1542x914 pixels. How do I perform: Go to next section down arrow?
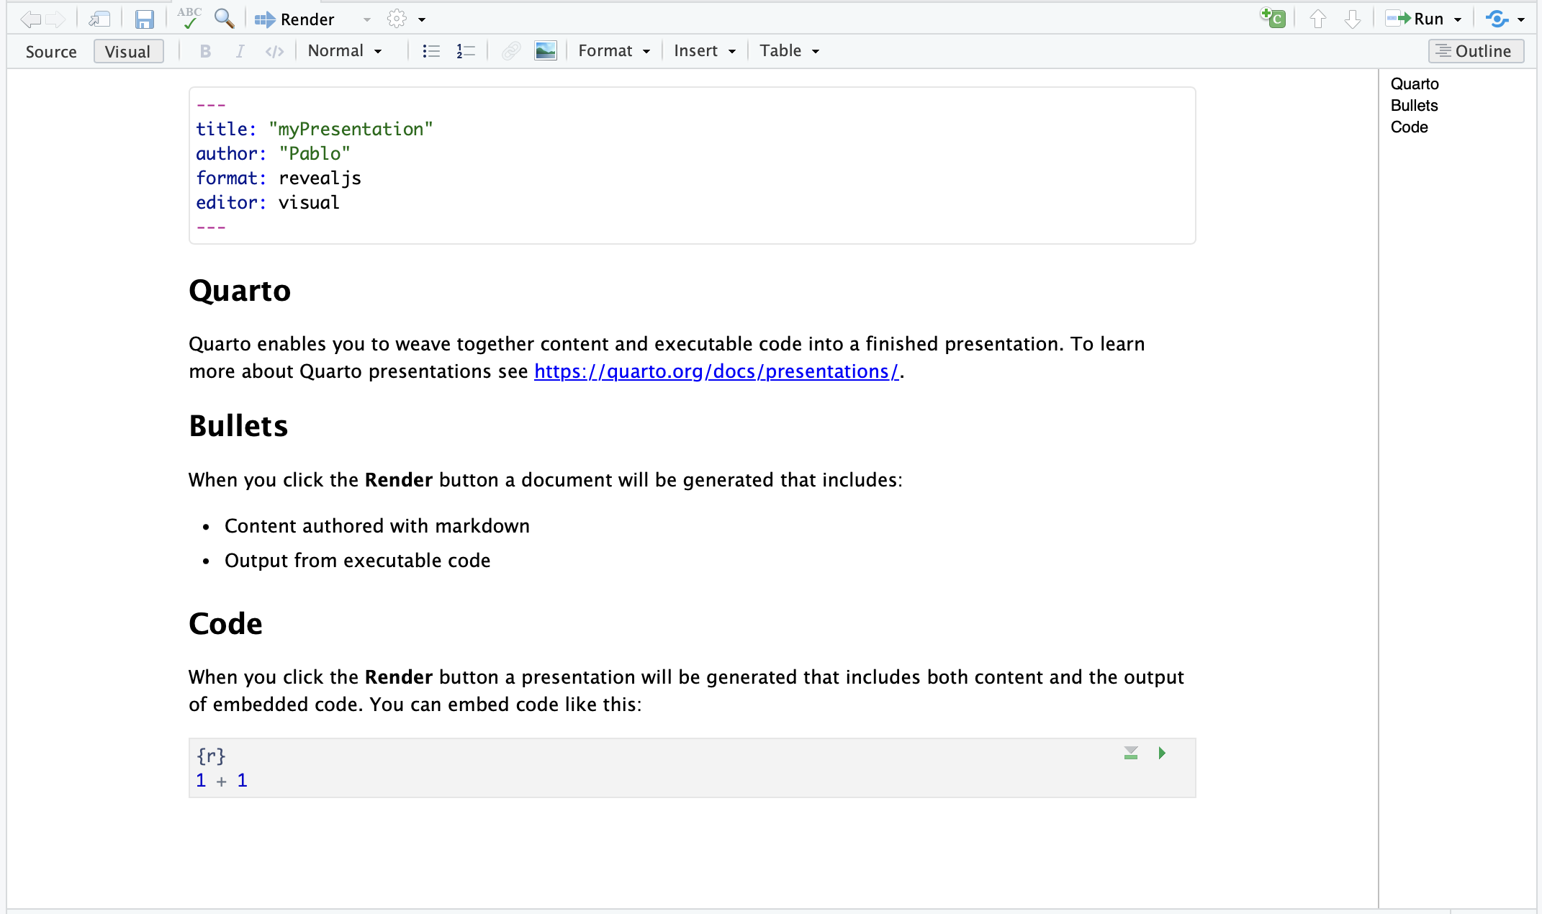1353,19
